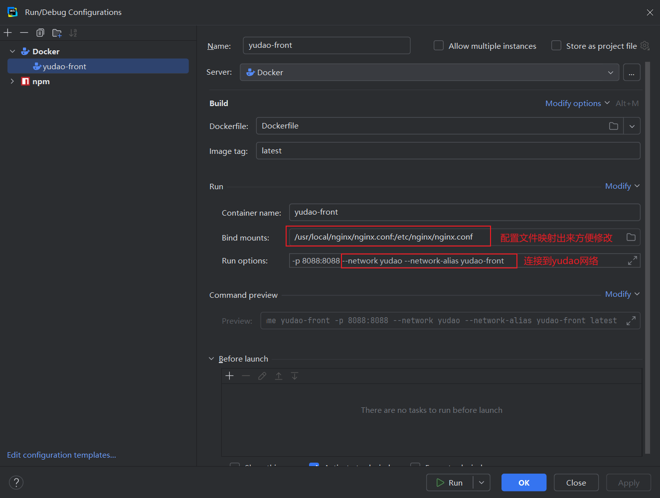Click the OK button

[x=524, y=483]
